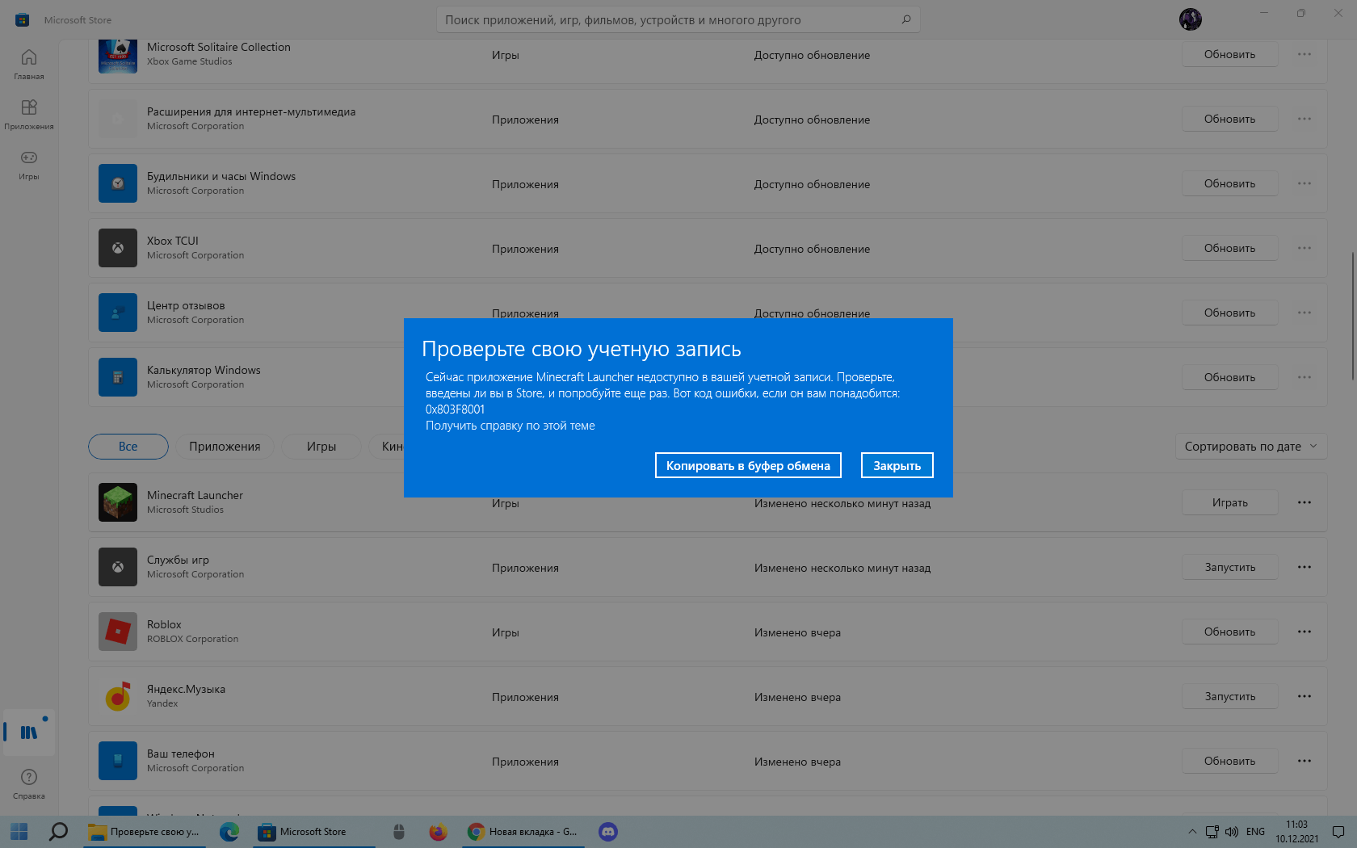Click the Roblox app icon

(118, 632)
